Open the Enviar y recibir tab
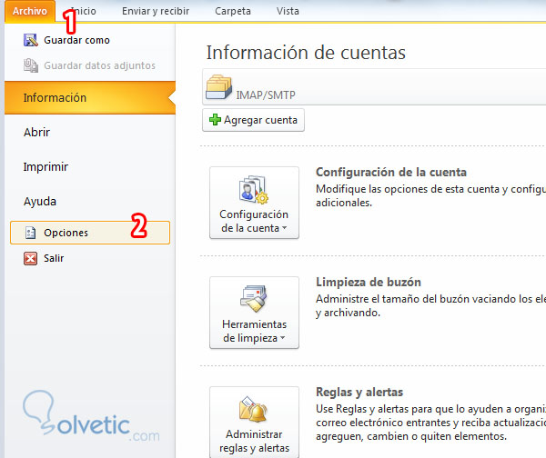 [156, 11]
